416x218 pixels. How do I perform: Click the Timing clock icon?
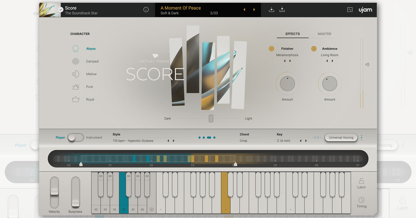[x=362, y=200]
